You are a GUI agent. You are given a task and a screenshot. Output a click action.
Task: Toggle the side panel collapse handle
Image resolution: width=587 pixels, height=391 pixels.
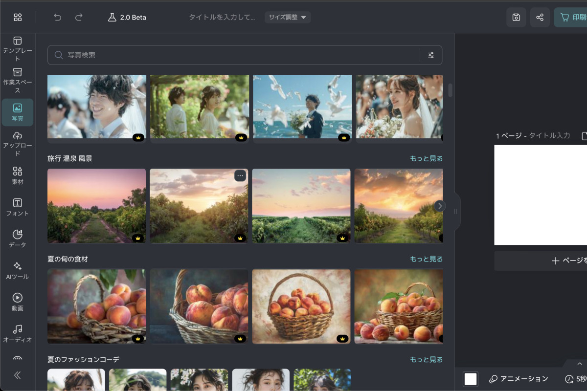[x=455, y=212]
